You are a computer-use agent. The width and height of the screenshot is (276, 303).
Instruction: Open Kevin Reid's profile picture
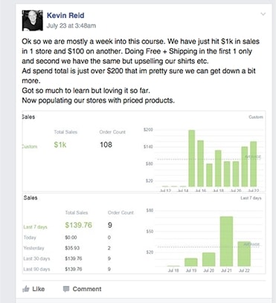32,20
